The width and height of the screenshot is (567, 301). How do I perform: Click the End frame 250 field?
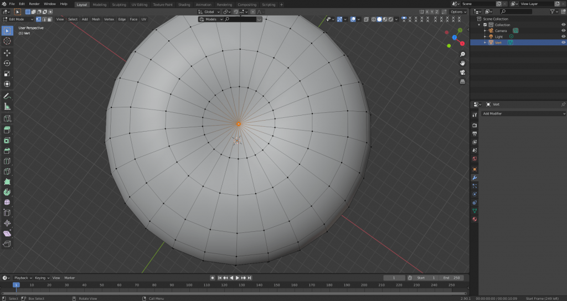point(451,278)
